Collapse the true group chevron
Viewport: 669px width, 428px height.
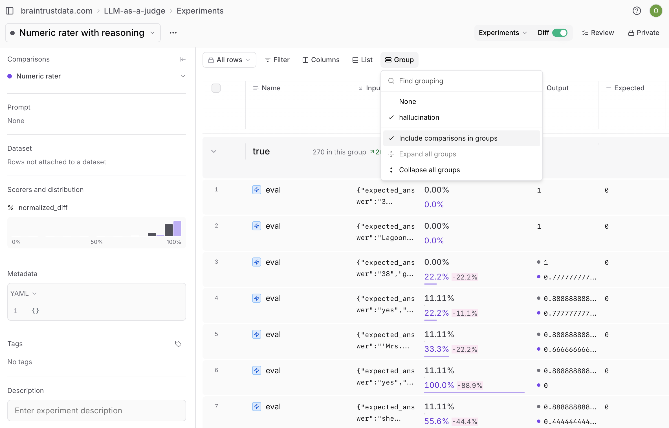click(x=214, y=151)
